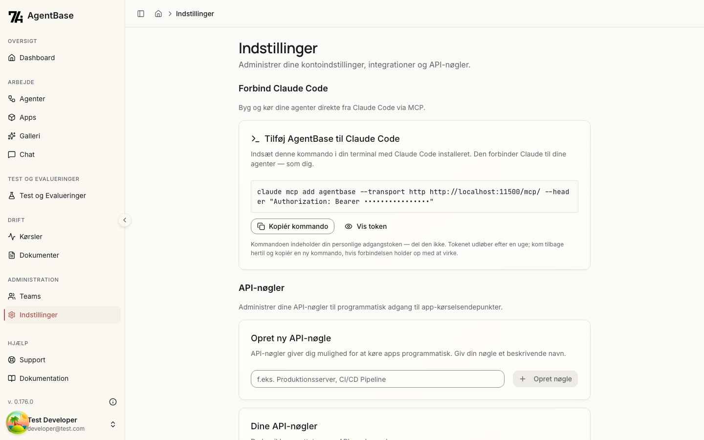Open version info icon next to v. 0.176.0
Viewport: 704px width, 440px height.
(113, 402)
